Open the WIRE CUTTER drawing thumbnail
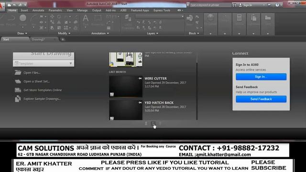306x172 pixels. pos(126,86)
